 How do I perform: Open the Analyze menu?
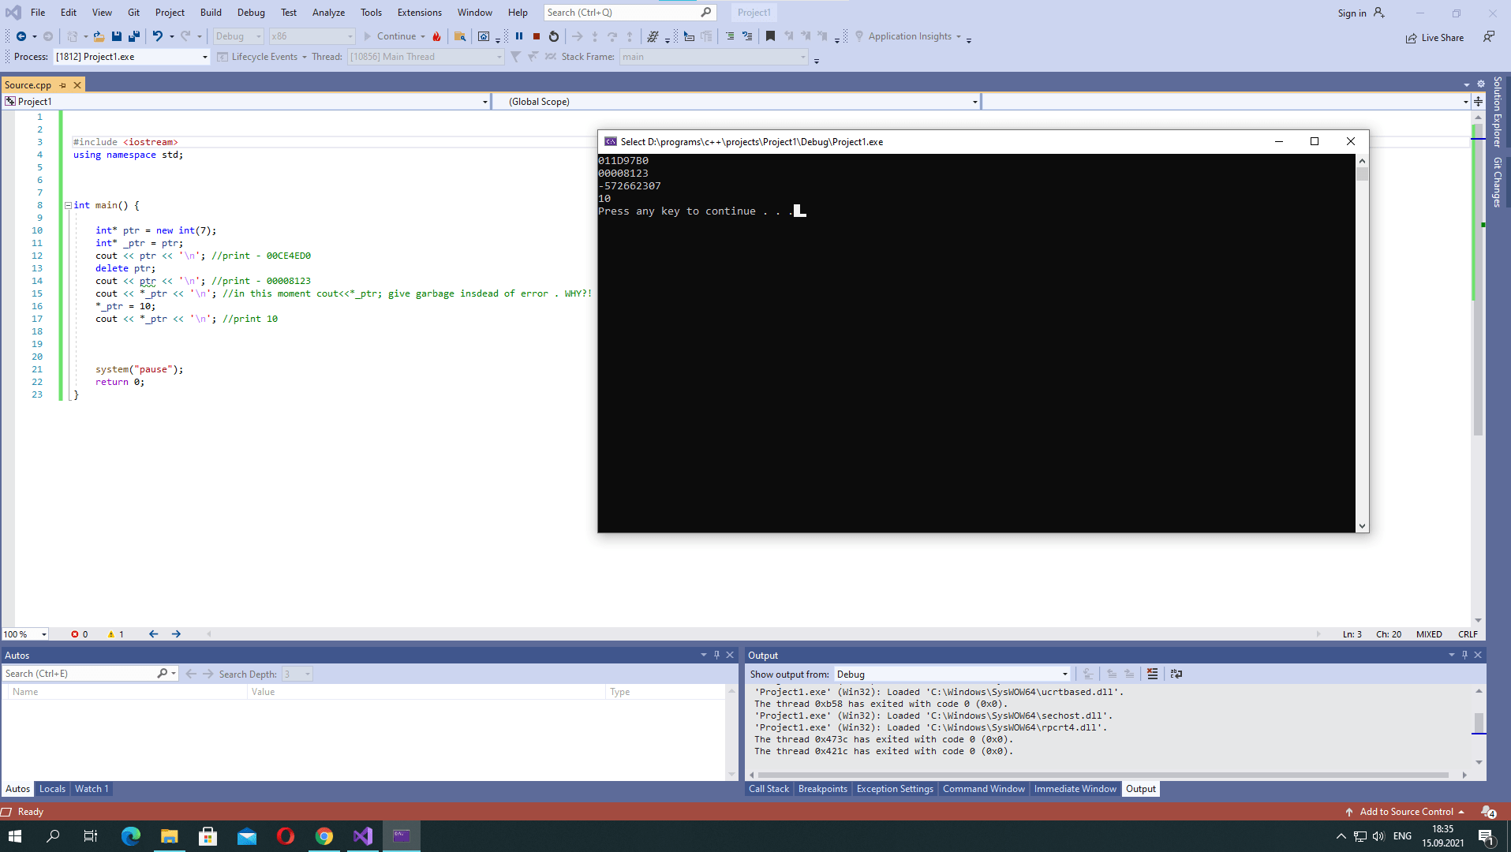pos(328,13)
